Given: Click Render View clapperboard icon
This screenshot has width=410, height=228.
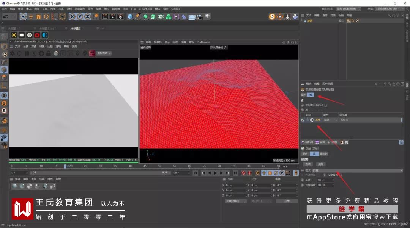Looking at the screenshot, I should [x=105, y=17].
